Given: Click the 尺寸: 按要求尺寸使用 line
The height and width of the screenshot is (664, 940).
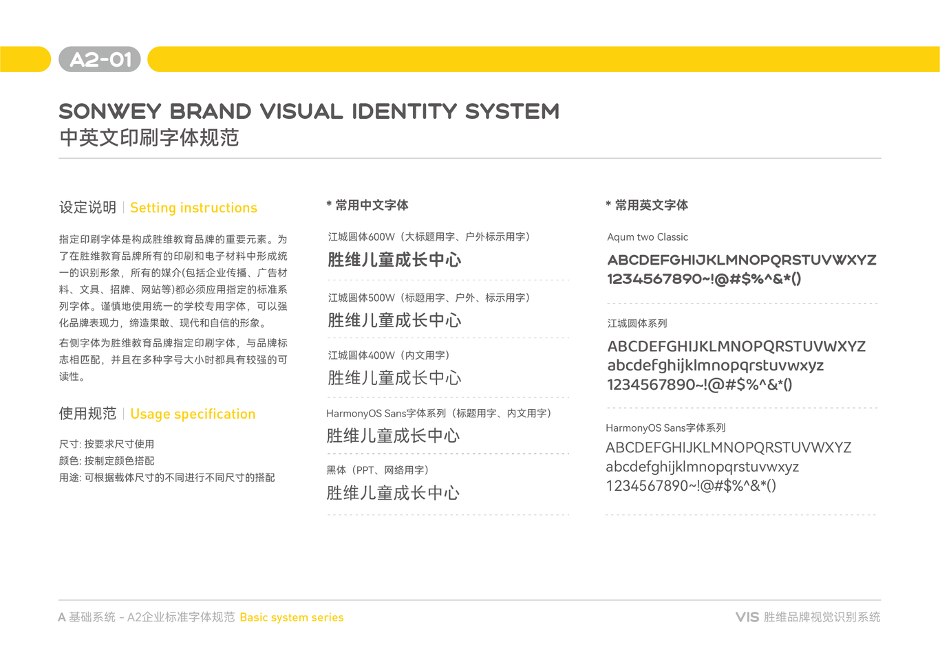Looking at the screenshot, I should 107,444.
